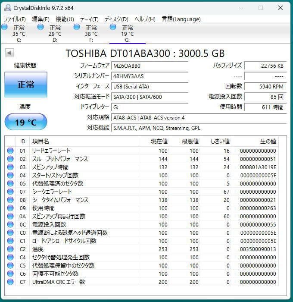The width and height of the screenshot is (293, 302).
Task: Click status icon for 07 シークエラーレート
Action: click(10, 192)
